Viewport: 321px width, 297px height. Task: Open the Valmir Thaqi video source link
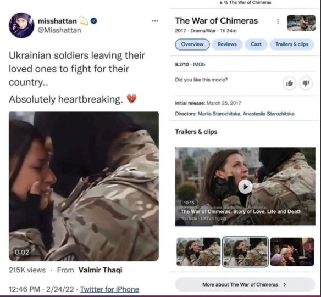pos(100,270)
